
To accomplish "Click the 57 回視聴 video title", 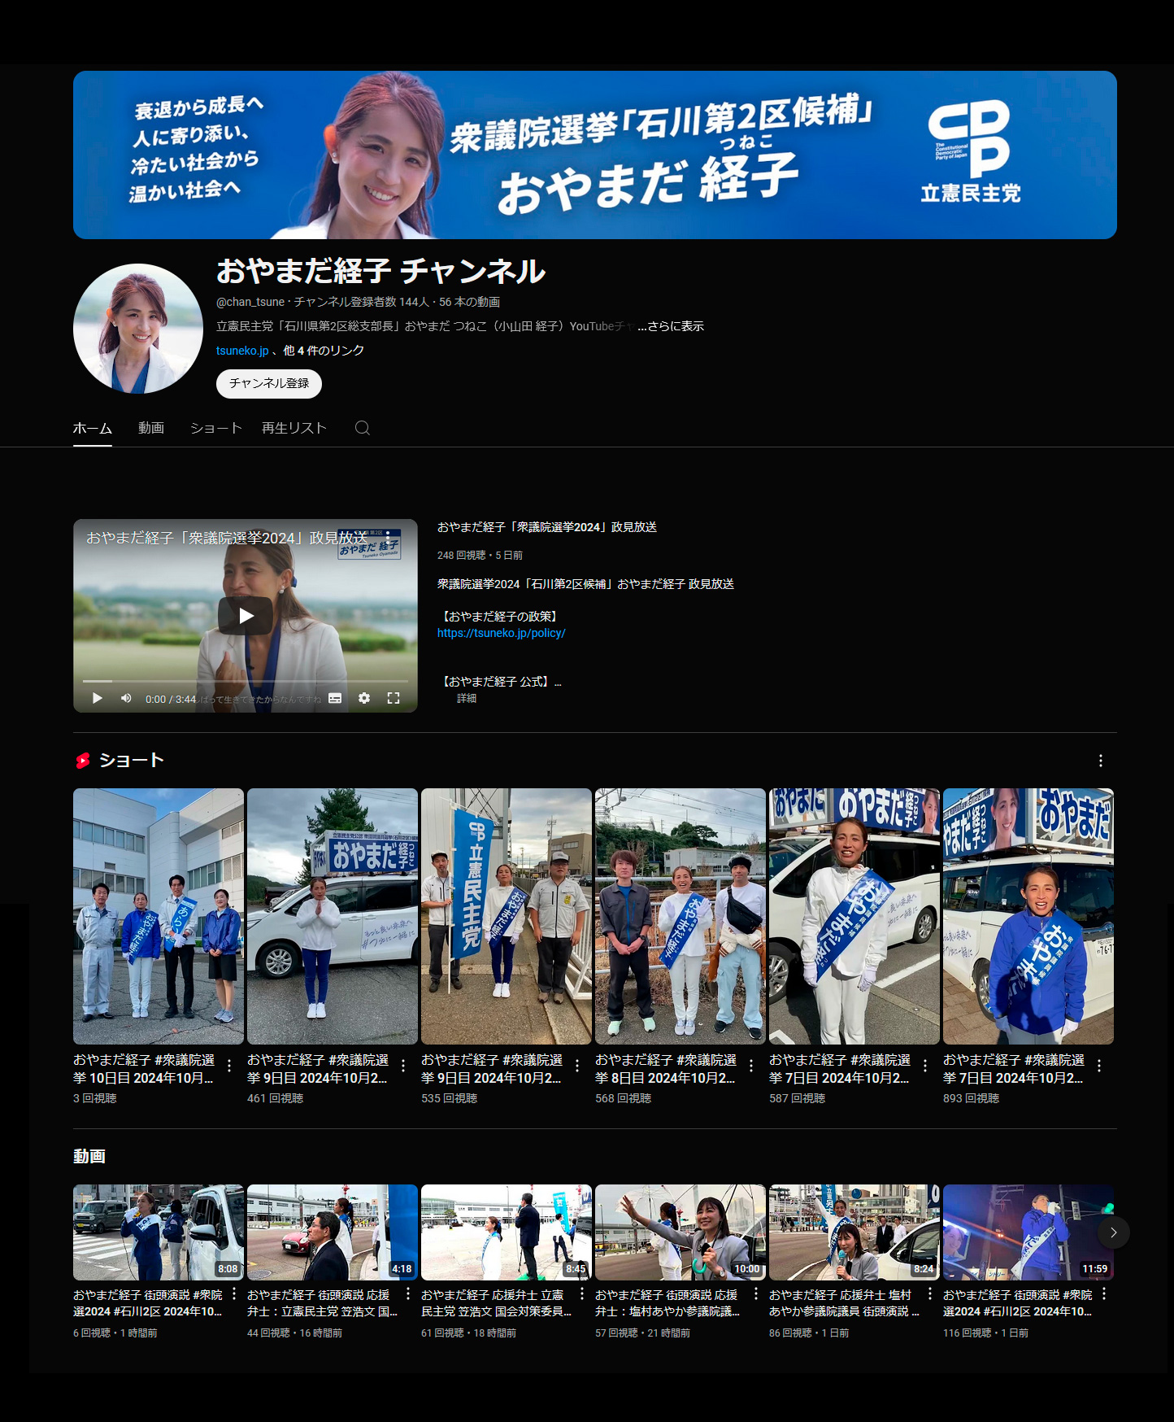I will point(667,1303).
